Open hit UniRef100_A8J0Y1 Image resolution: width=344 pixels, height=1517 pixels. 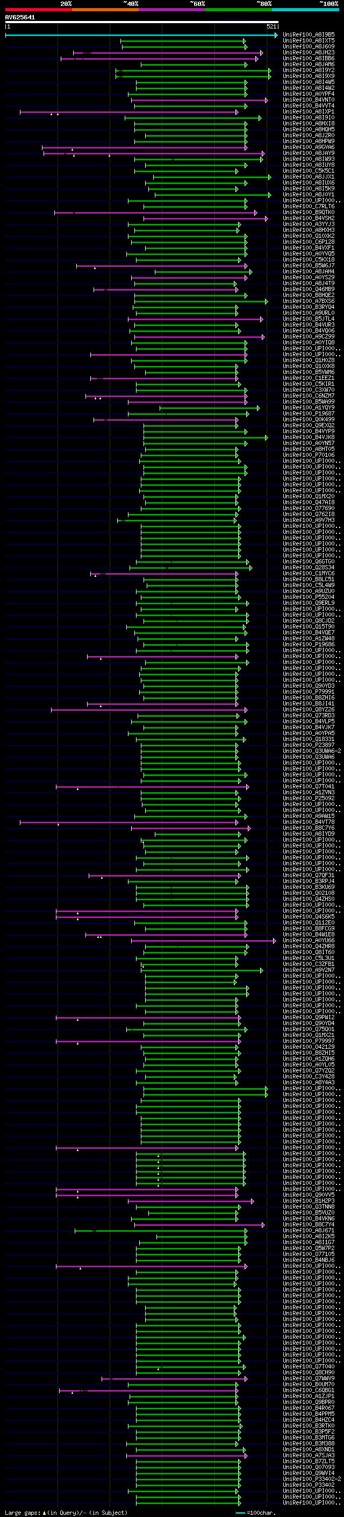(x=309, y=194)
